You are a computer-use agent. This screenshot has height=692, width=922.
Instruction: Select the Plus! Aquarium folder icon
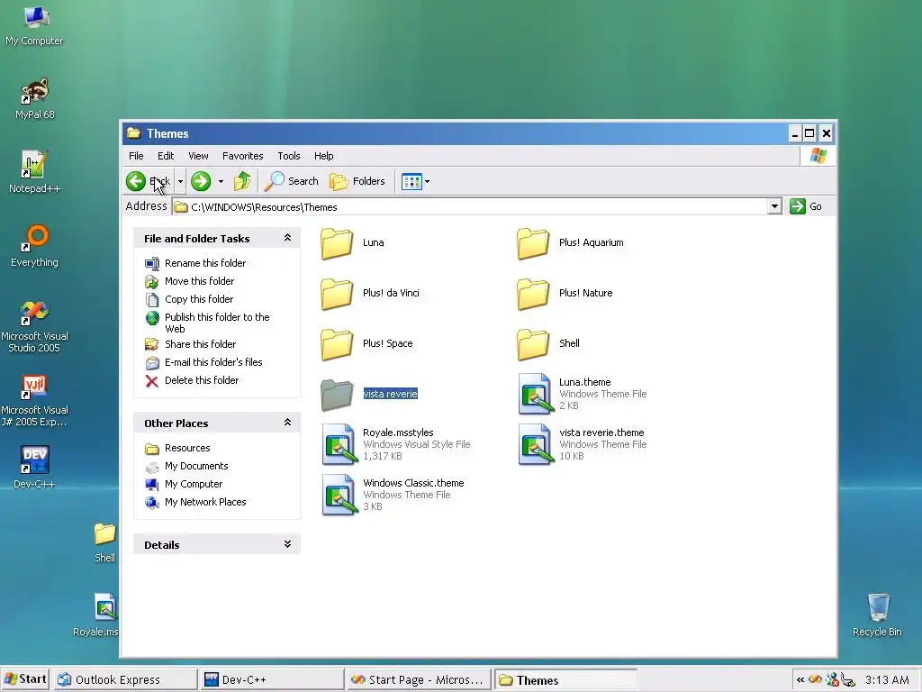pyautogui.click(x=533, y=243)
